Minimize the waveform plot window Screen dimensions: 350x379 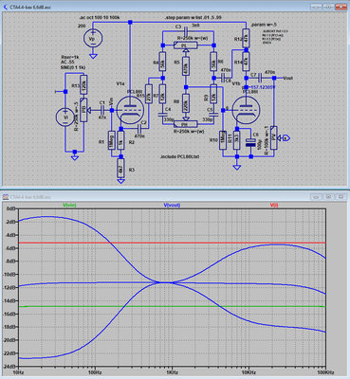(x=316, y=197)
